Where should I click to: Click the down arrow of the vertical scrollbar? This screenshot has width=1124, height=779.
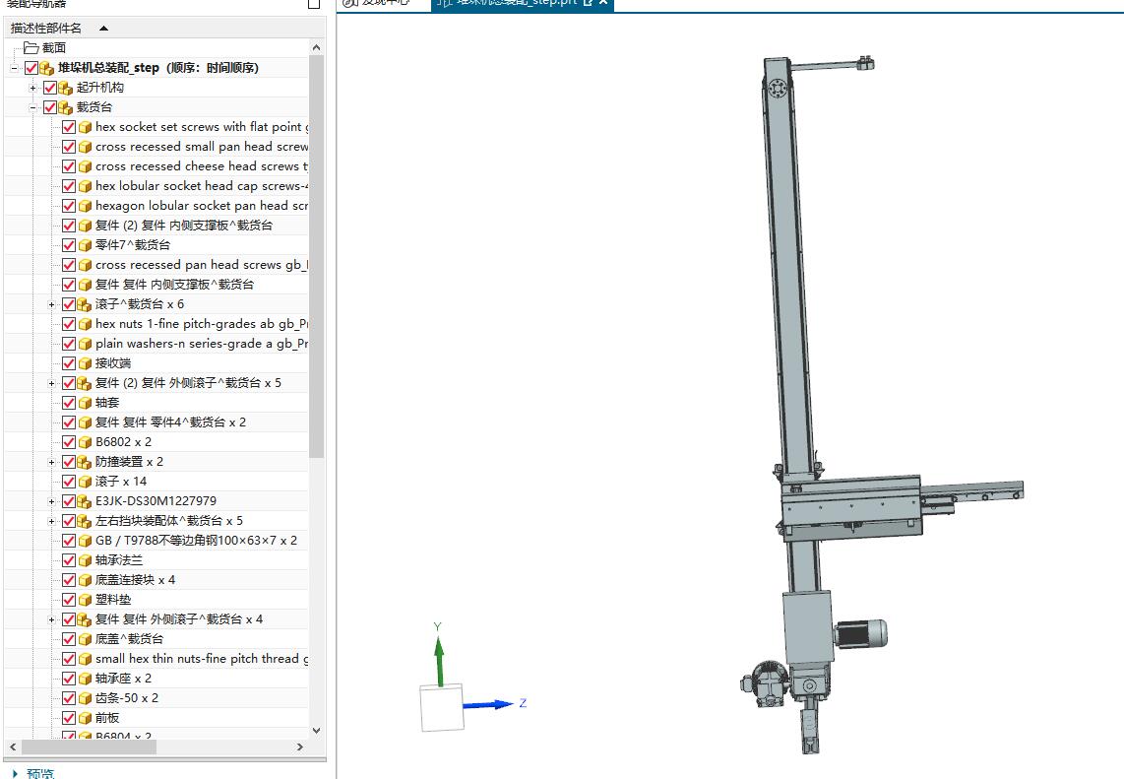tap(316, 730)
